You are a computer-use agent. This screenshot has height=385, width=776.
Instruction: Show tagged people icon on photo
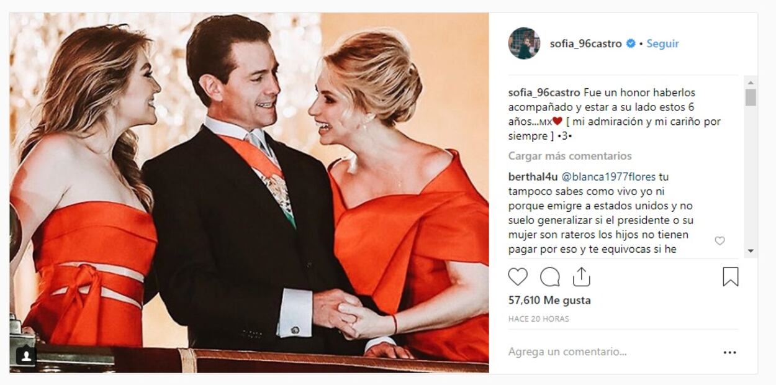pos(26,356)
